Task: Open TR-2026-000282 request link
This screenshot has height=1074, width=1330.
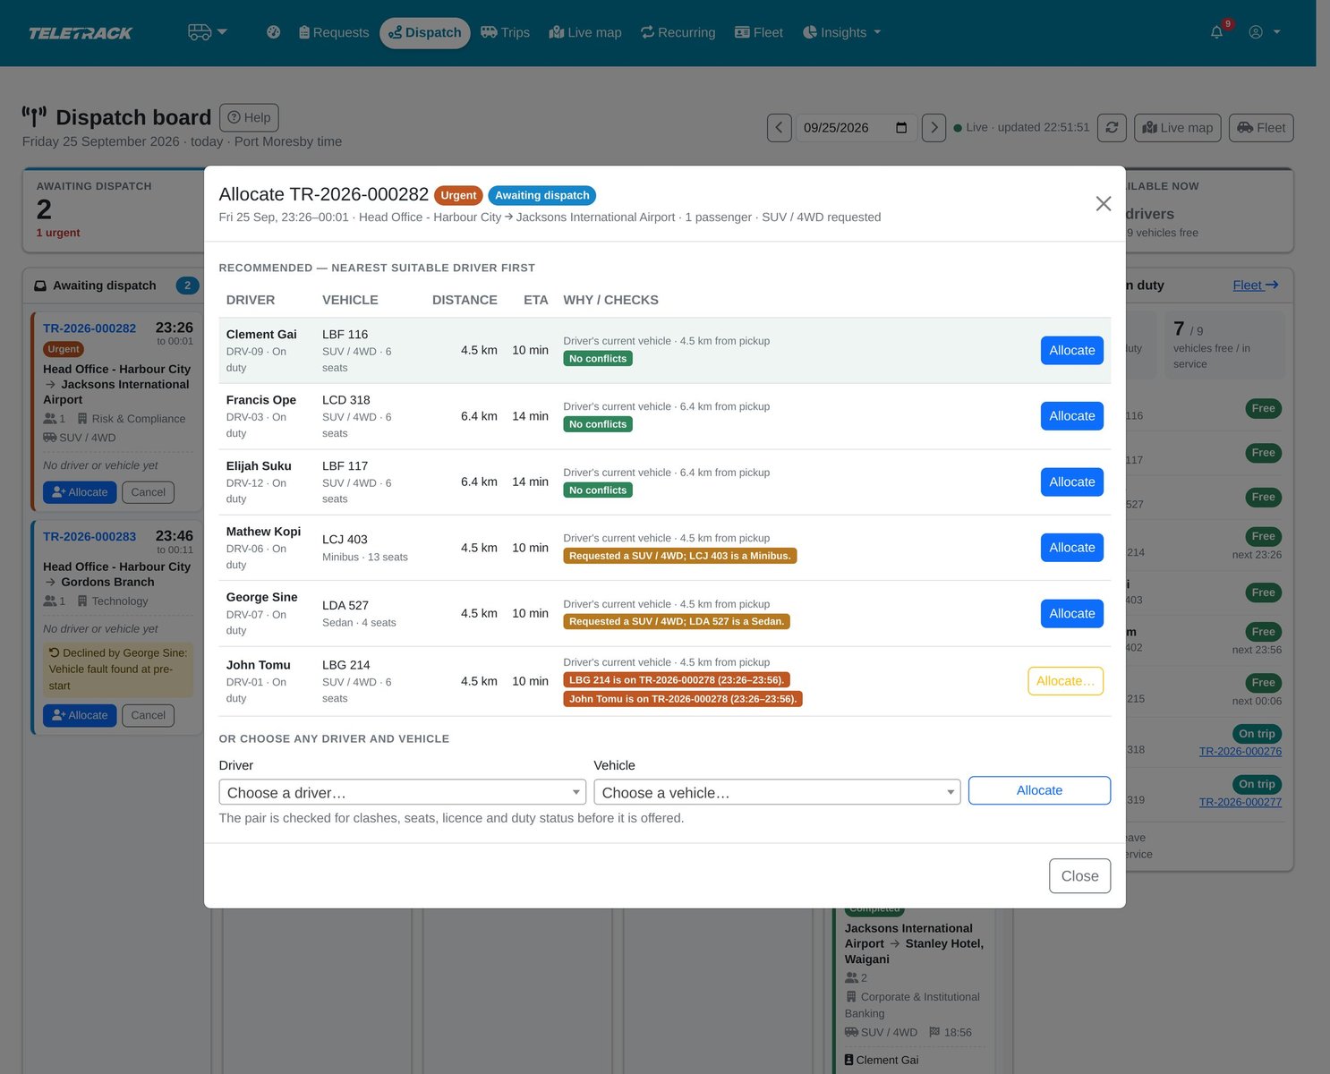Action: (90, 328)
